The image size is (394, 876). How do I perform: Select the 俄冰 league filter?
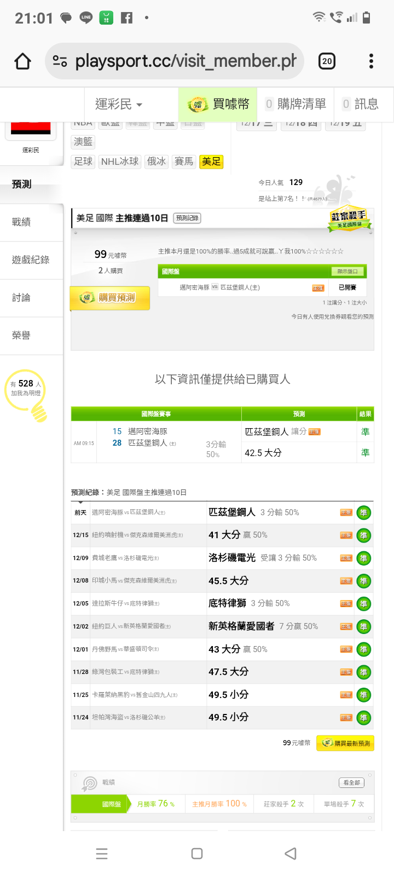pos(157,162)
